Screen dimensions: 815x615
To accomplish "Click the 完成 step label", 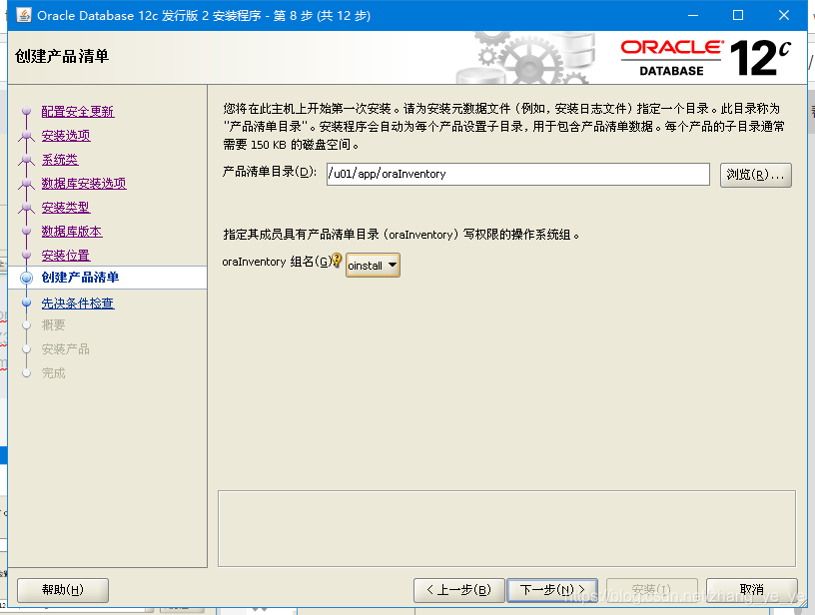I will click(x=54, y=373).
